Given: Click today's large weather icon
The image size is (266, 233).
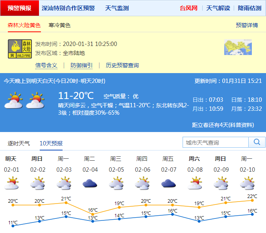Looking at the screenshot, I should (x=13, y=101).
